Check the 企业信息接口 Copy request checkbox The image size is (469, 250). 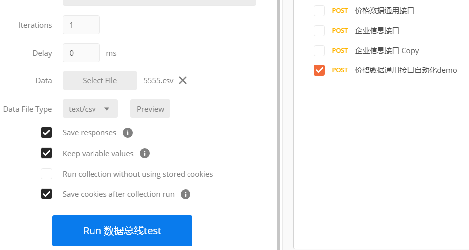(x=319, y=51)
